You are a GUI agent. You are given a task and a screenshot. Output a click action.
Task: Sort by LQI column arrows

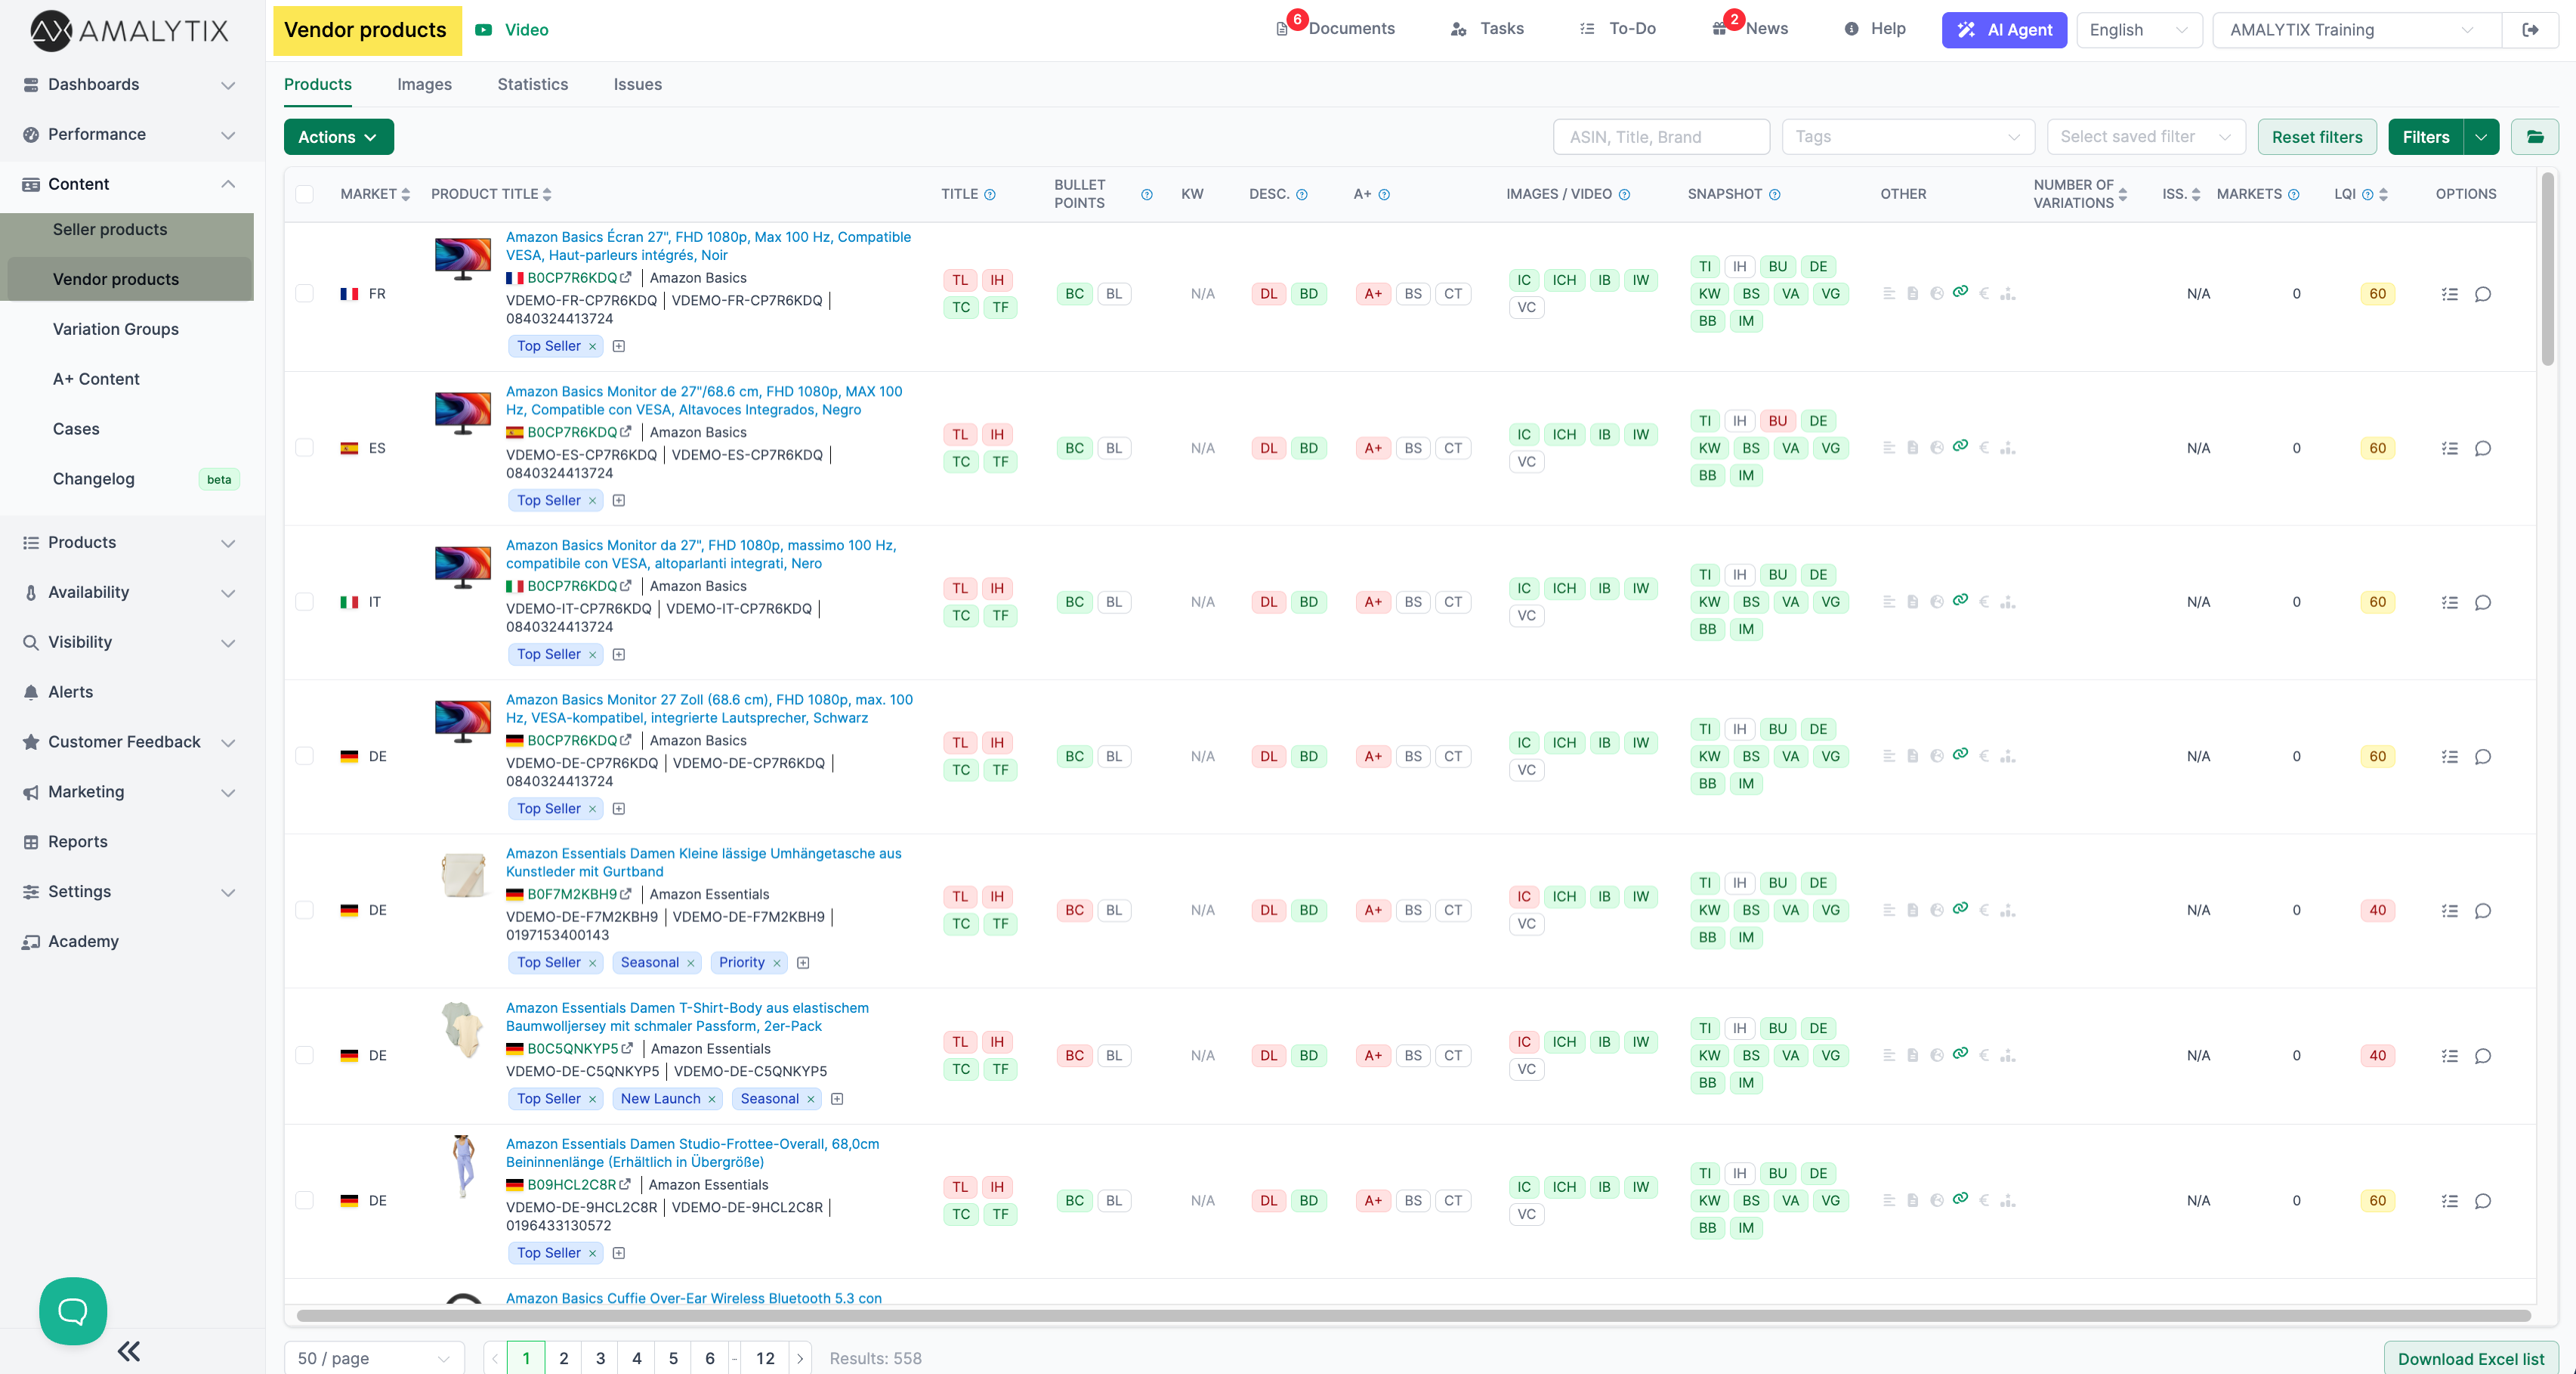2383,194
